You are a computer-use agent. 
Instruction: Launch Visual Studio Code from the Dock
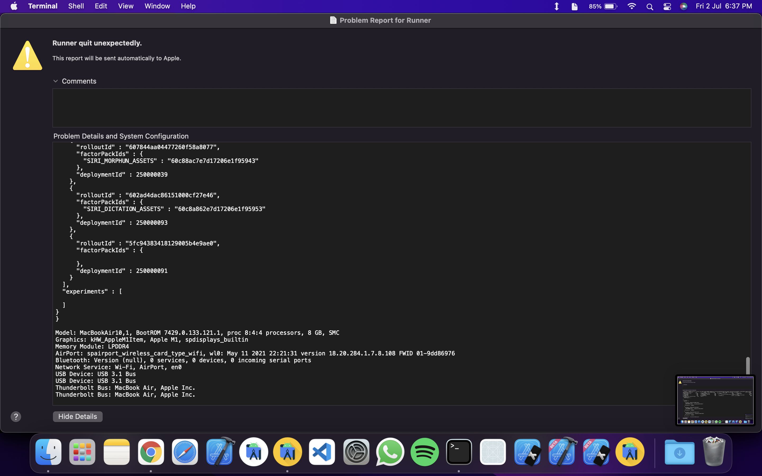pyautogui.click(x=321, y=452)
